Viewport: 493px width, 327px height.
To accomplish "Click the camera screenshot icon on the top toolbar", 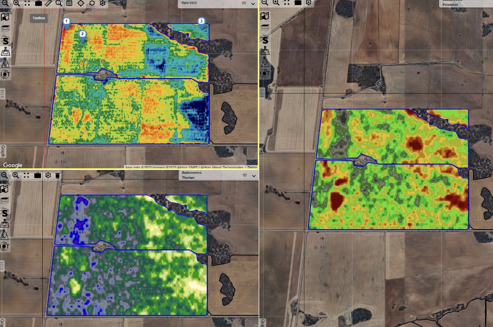I will pos(70,4).
